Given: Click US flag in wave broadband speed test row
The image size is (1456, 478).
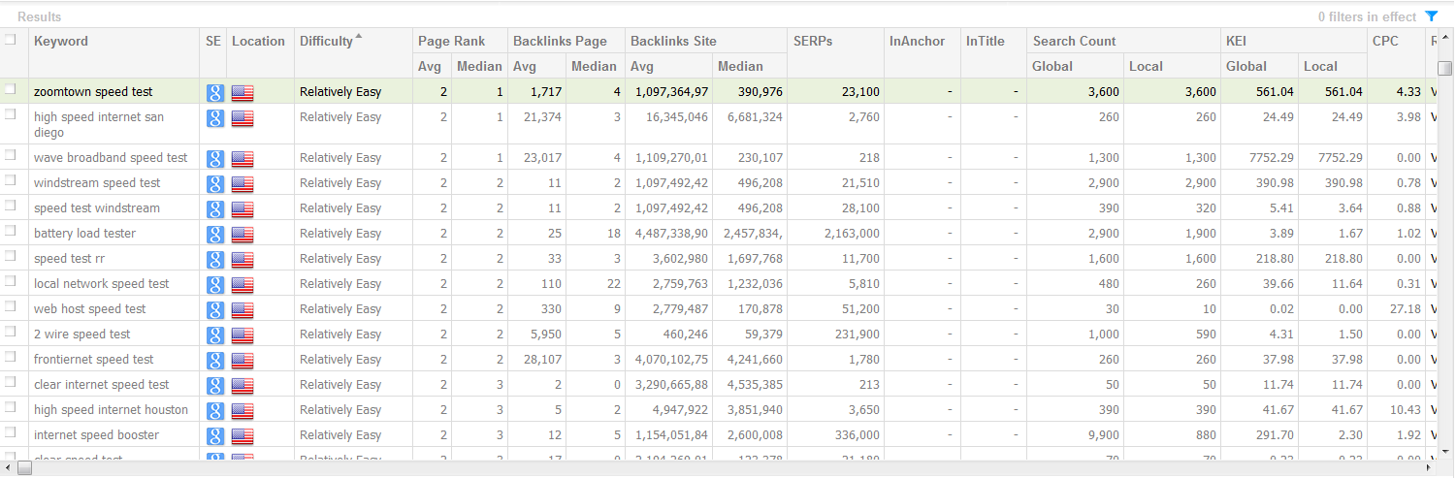Looking at the screenshot, I should [243, 159].
